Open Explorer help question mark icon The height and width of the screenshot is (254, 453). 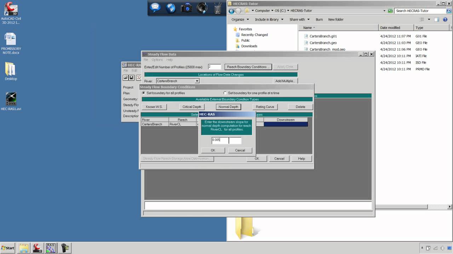pyautogui.click(x=445, y=20)
